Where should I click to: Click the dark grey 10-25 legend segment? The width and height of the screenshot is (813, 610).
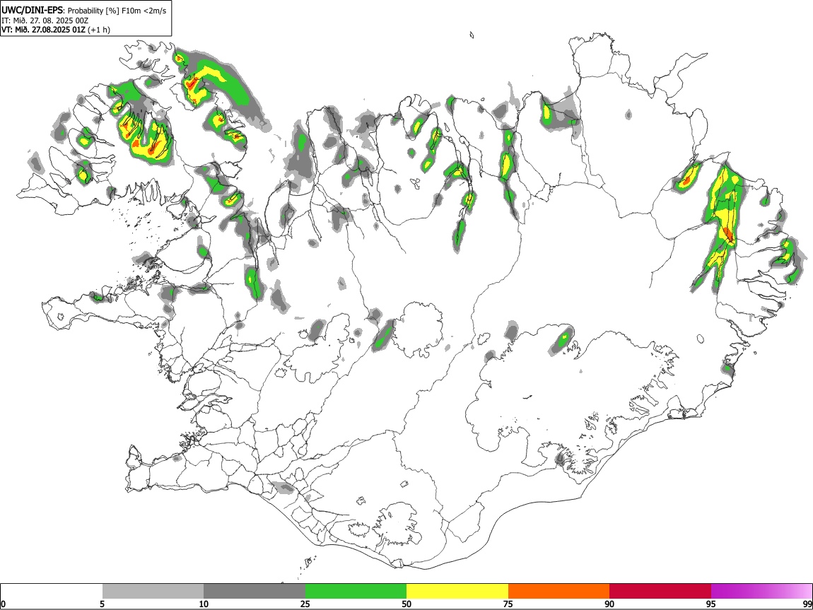(x=255, y=591)
